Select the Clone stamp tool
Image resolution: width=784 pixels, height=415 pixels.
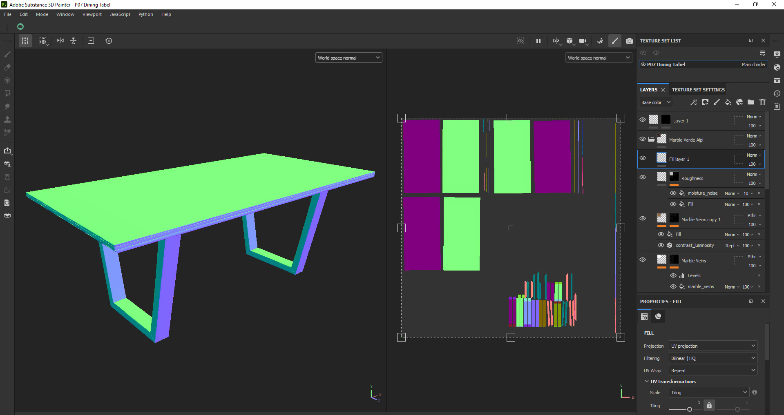click(7, 120)
